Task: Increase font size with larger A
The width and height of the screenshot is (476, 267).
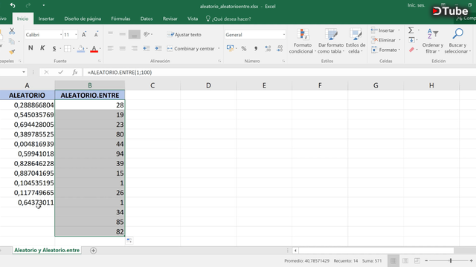Action: tap(84, 35)
